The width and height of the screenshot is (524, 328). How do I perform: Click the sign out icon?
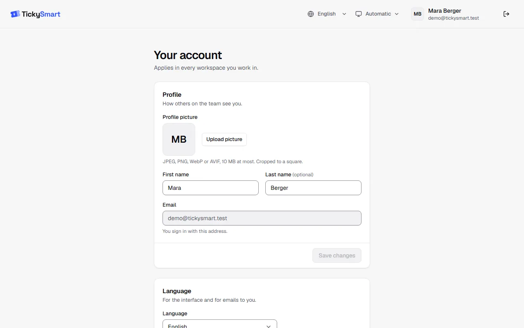[506, 14]
